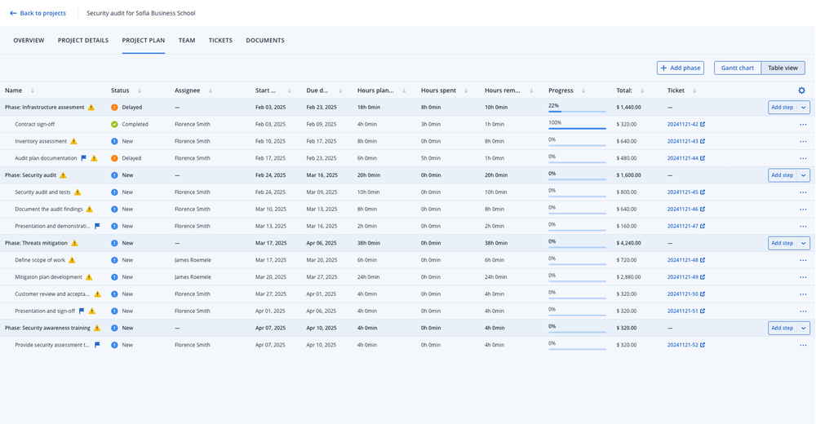The width and height of the screenshot is (816, 424).
Task: Click the $ 2,880.00 total for Mitigaton plan development
Action: (628, 277)
